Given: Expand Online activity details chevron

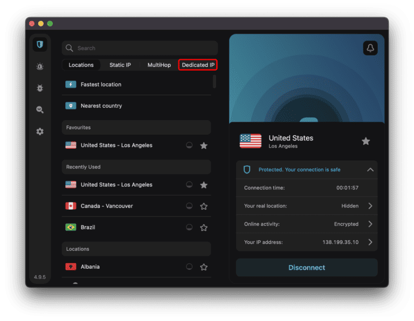Looking at the screenshot, I should [370, 224].
